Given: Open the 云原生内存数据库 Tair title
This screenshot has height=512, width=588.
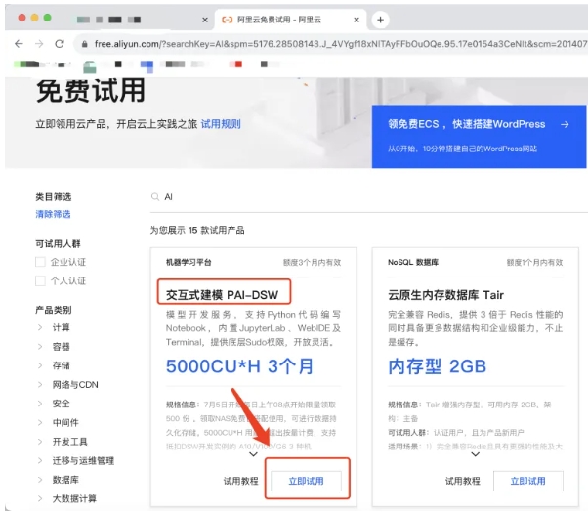Looking at the screenshot, I should (x=445, y=295).
